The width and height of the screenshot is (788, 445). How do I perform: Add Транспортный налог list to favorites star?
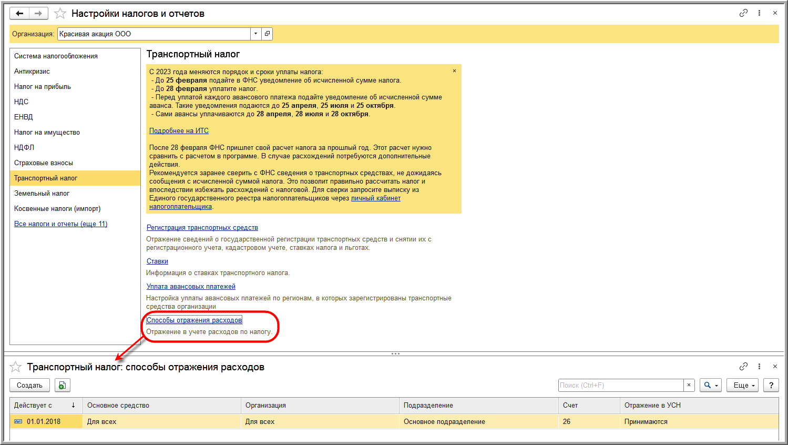coord(16,367)
